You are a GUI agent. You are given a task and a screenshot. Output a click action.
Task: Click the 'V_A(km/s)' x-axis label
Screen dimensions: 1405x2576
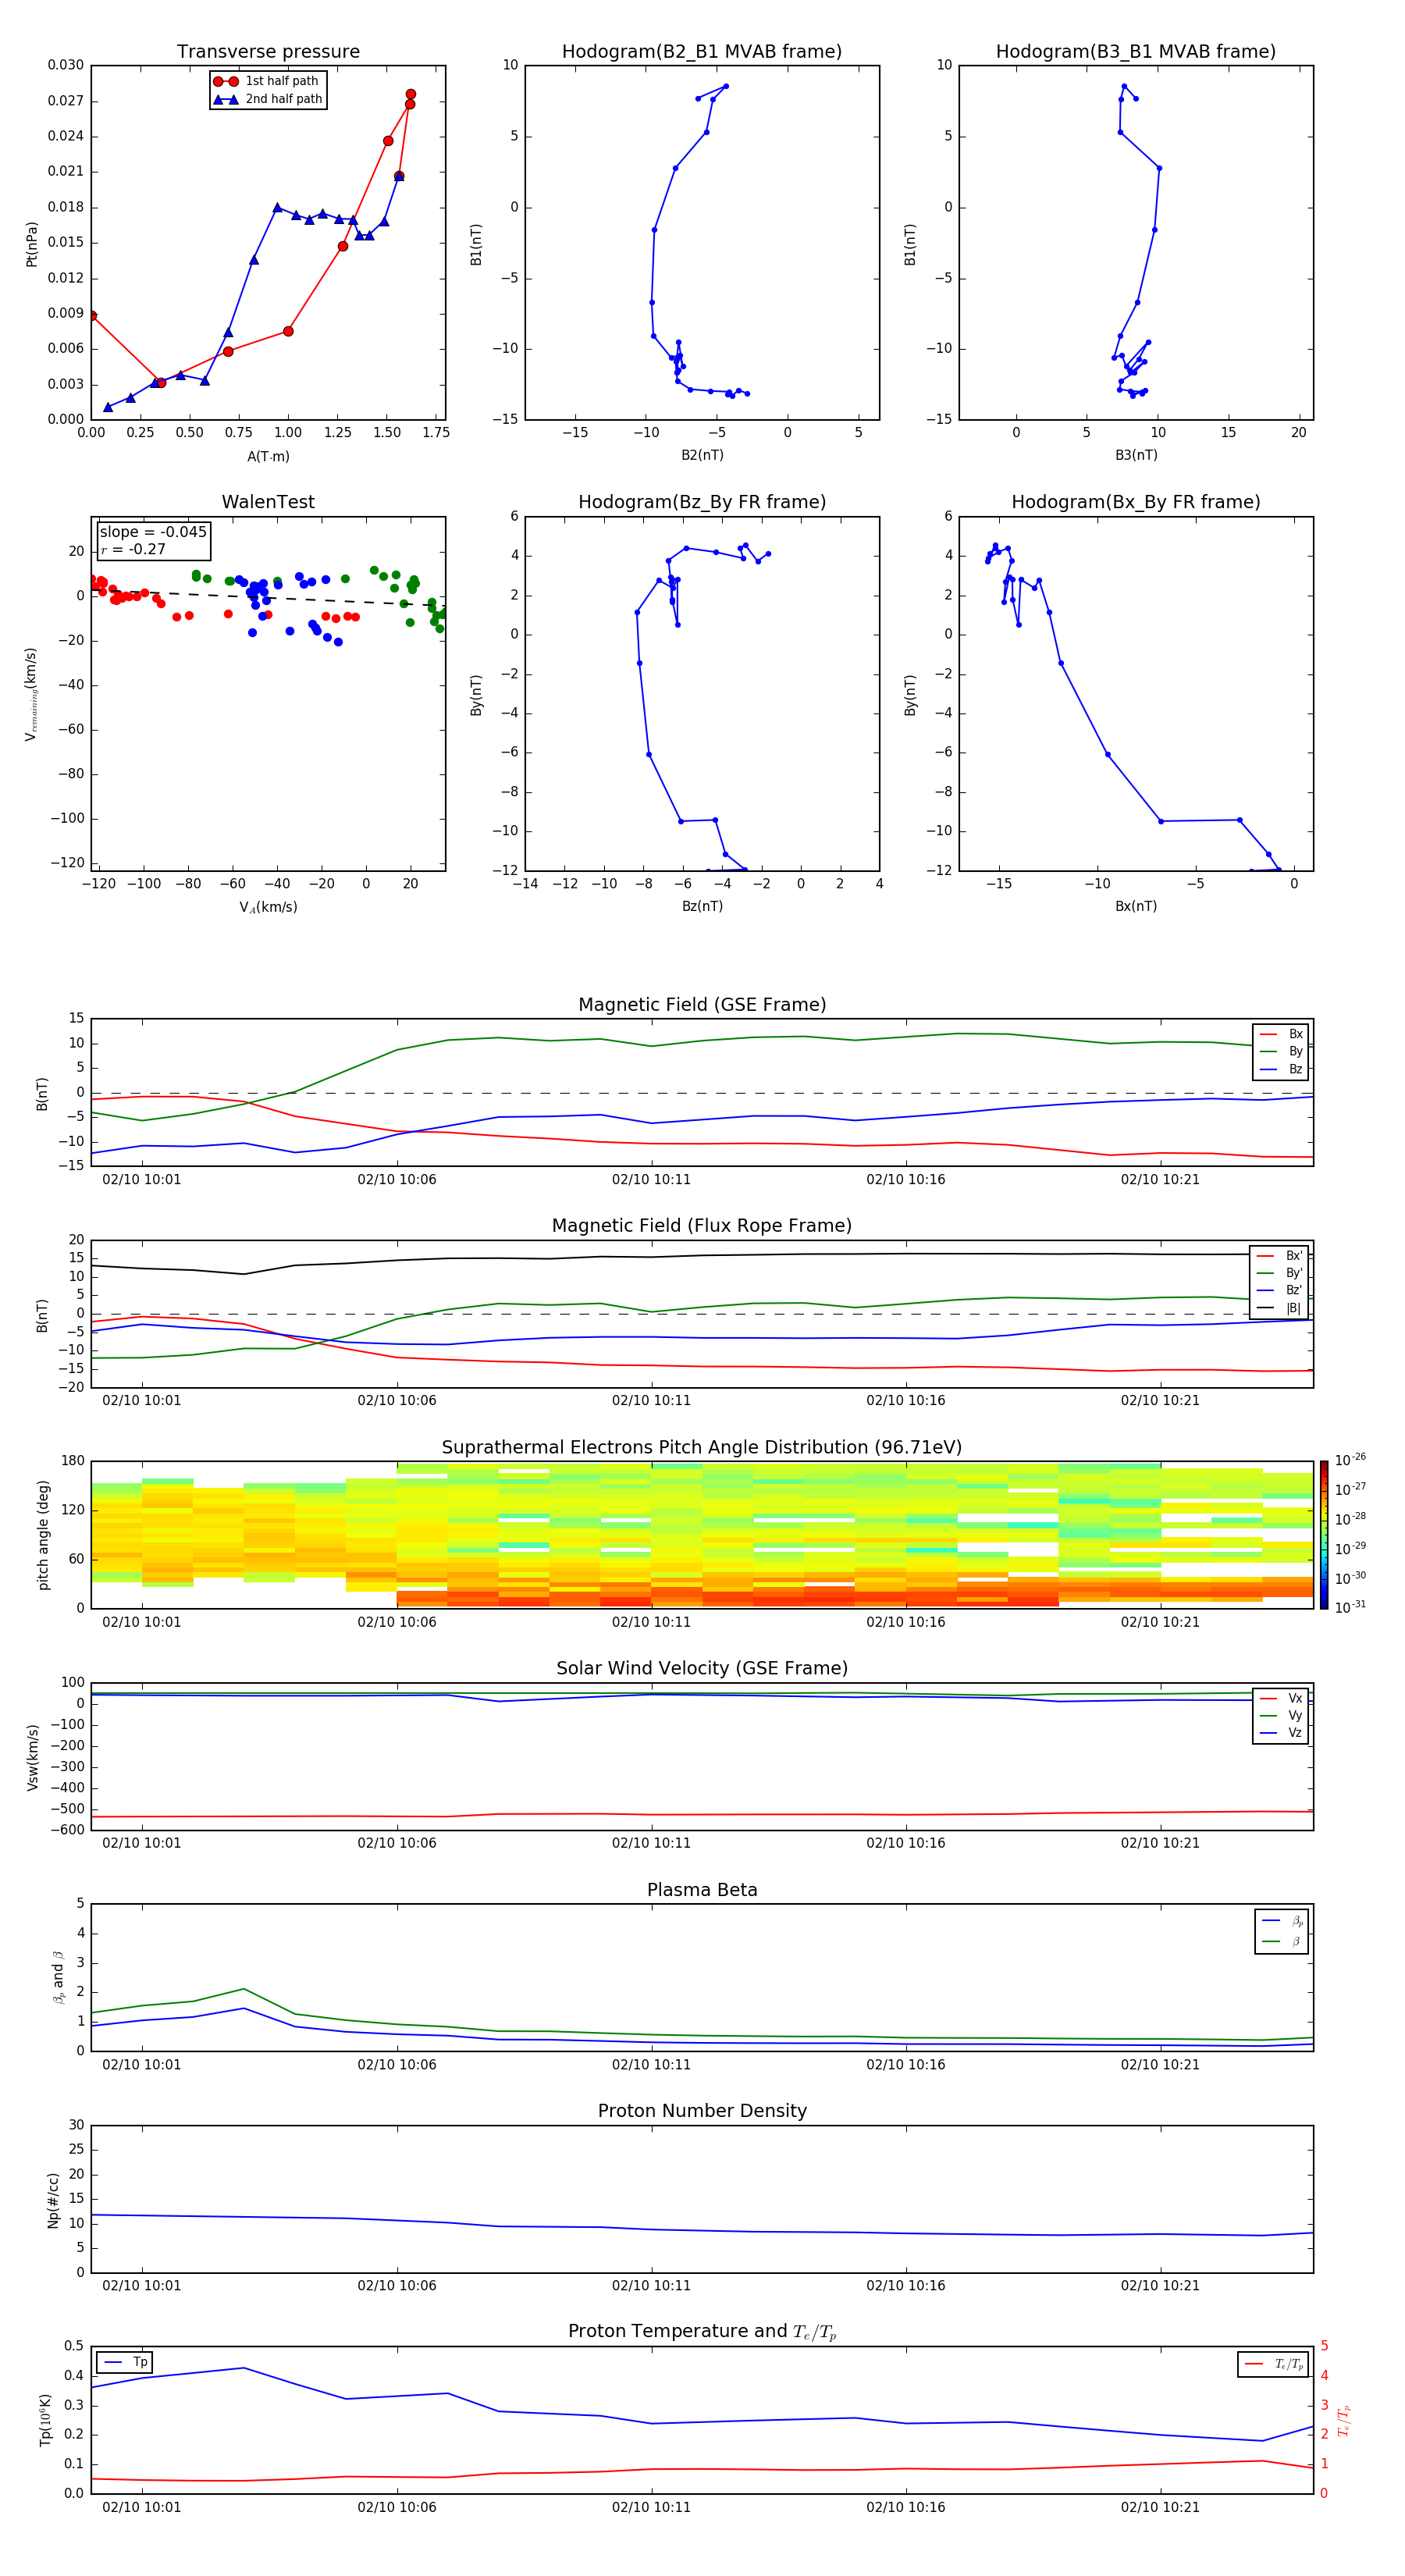tap(268, 907)
